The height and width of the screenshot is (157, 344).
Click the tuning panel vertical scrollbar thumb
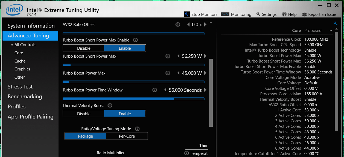click(211, 93)
